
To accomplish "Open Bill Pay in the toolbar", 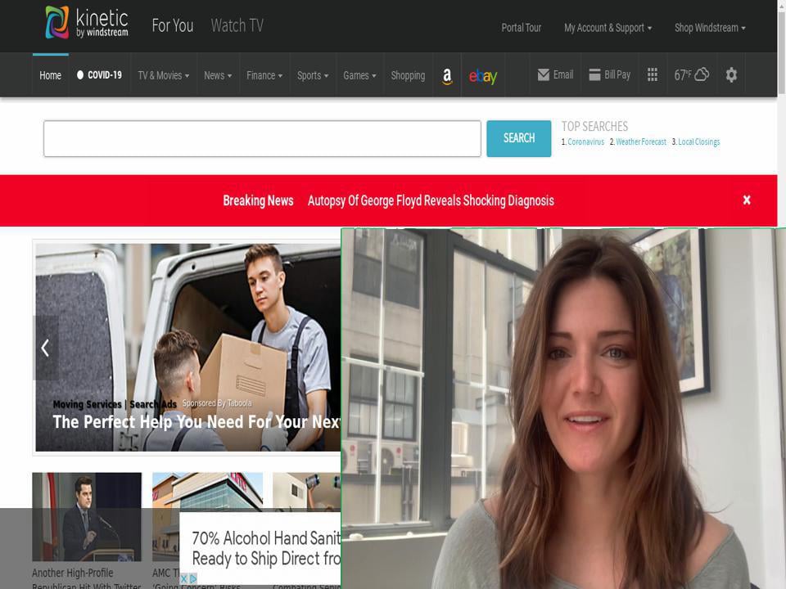I will pos(609,75).
